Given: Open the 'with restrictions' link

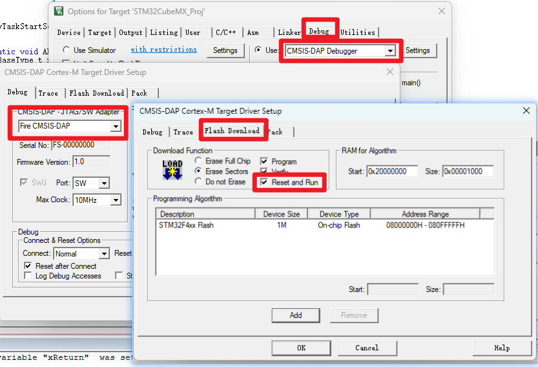Looking at the screenshot, I should [163, 49].
